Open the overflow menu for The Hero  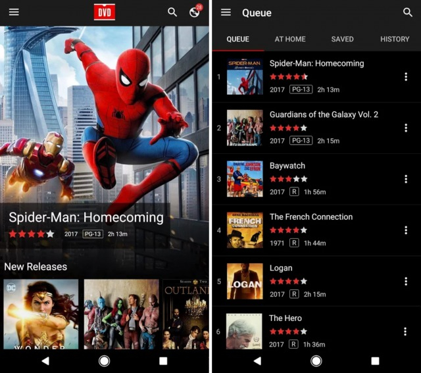click(x=405, y=332)
